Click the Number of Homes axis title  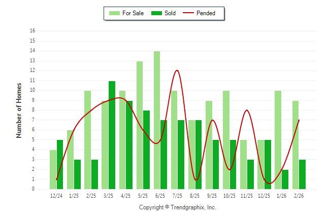coord(19,110)
